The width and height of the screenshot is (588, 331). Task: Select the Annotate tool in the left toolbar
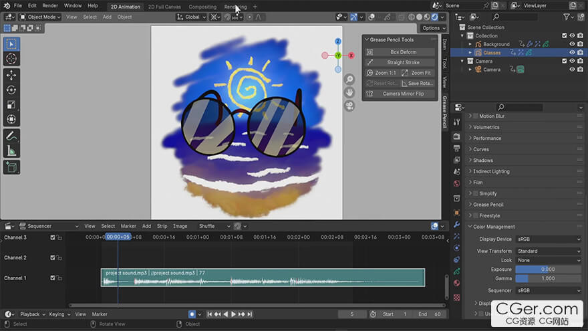[x=11, y=136]
